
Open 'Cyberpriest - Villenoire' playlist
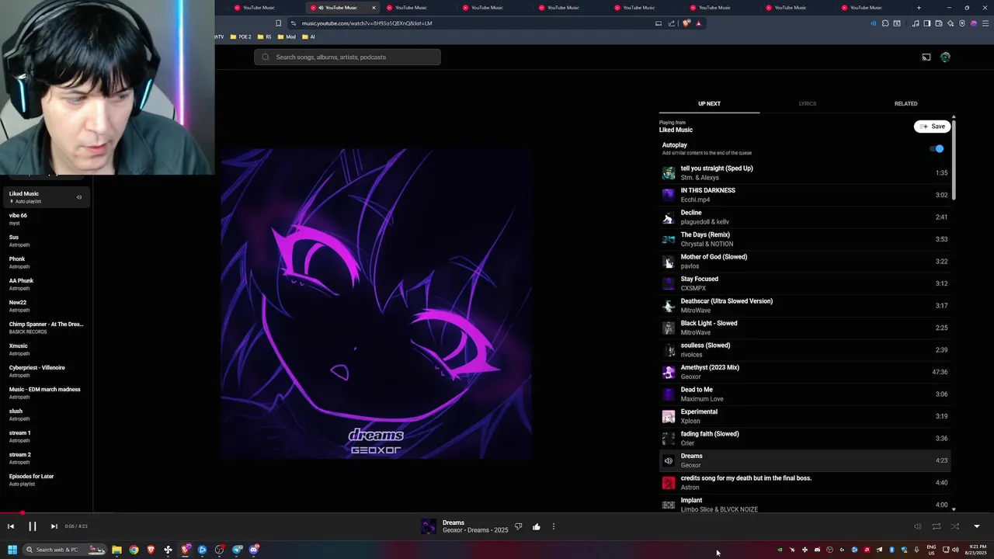coord(47,371)
